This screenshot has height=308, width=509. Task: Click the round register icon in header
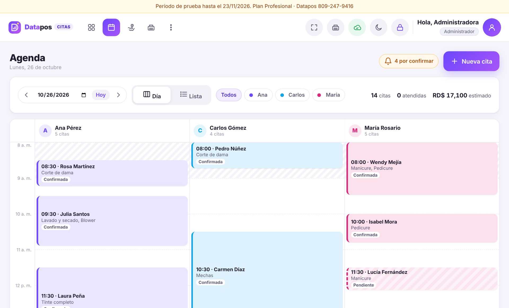click(x=336, y=27)
